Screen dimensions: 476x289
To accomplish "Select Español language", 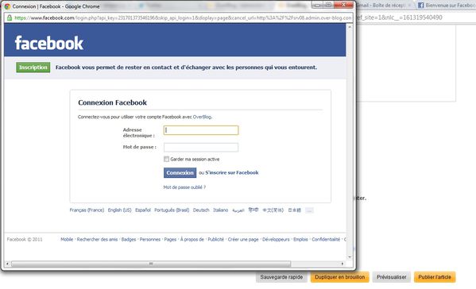I will (x=143, y=210).
